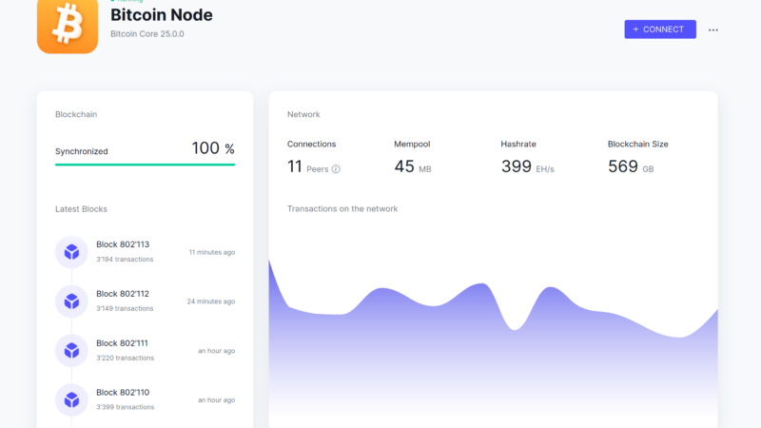Click 'an hour ago' for Block 802'111

(217, 350)
